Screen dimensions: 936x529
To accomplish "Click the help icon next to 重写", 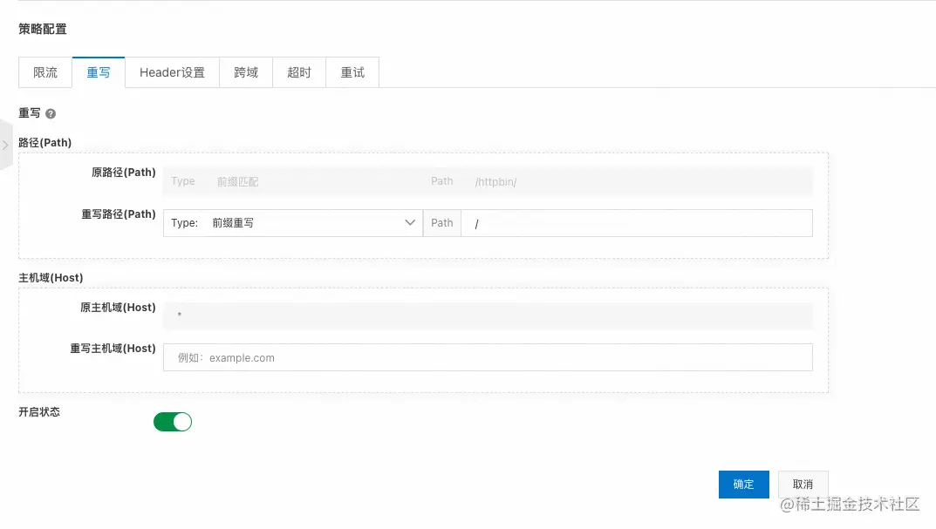I will pyautogui.click(x=50, y=113).
